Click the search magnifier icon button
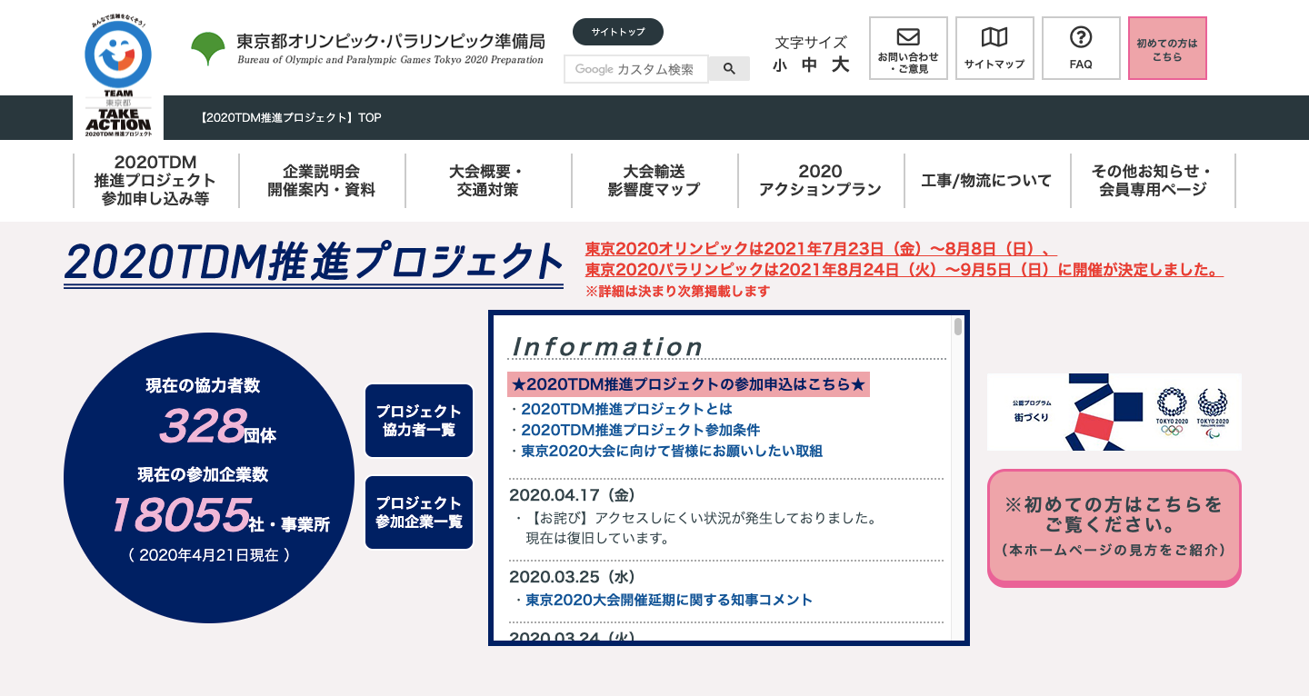 click(x=729, y=69)
